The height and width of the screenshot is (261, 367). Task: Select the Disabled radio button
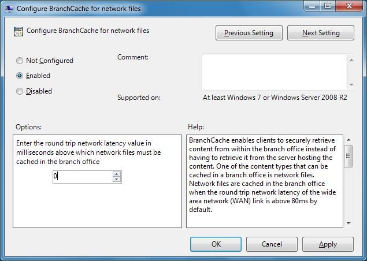point(20,91)
